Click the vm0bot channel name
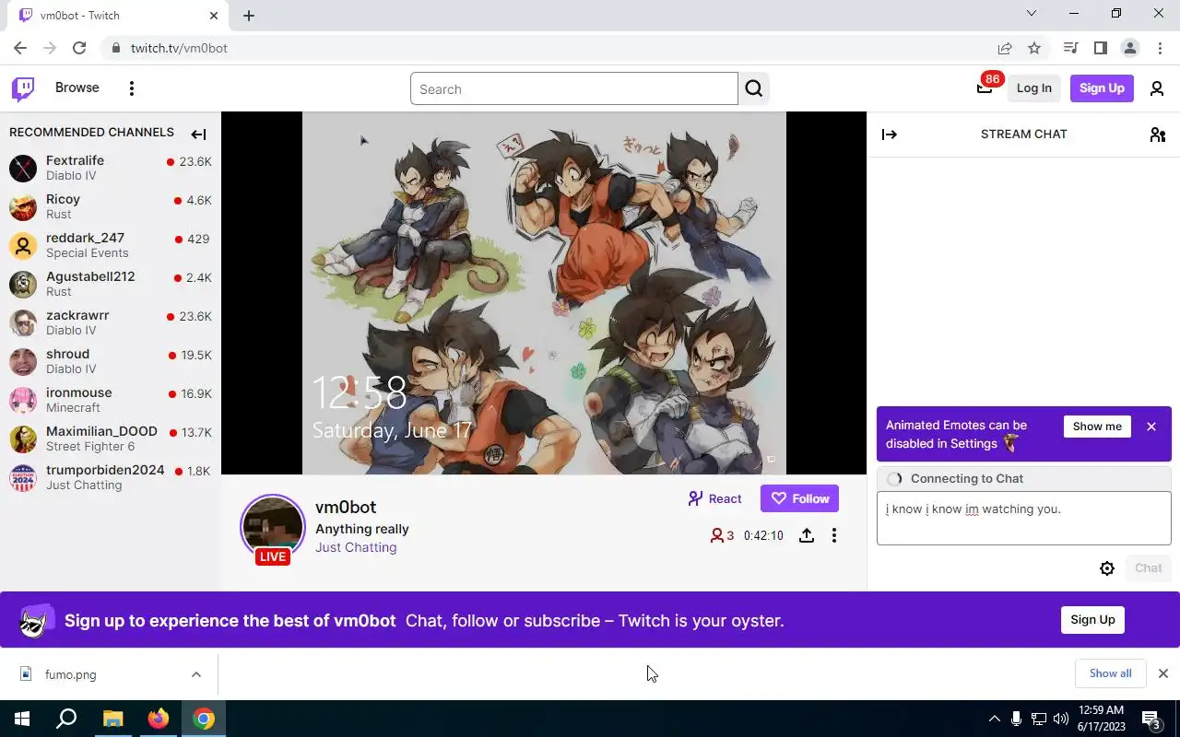This screenshot has height=737, width=1180. coord(346,508)
